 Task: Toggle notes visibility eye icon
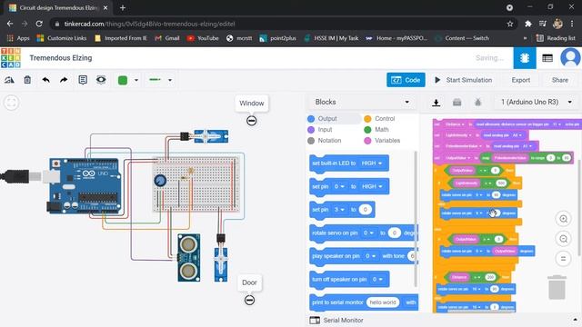[101, 80]
